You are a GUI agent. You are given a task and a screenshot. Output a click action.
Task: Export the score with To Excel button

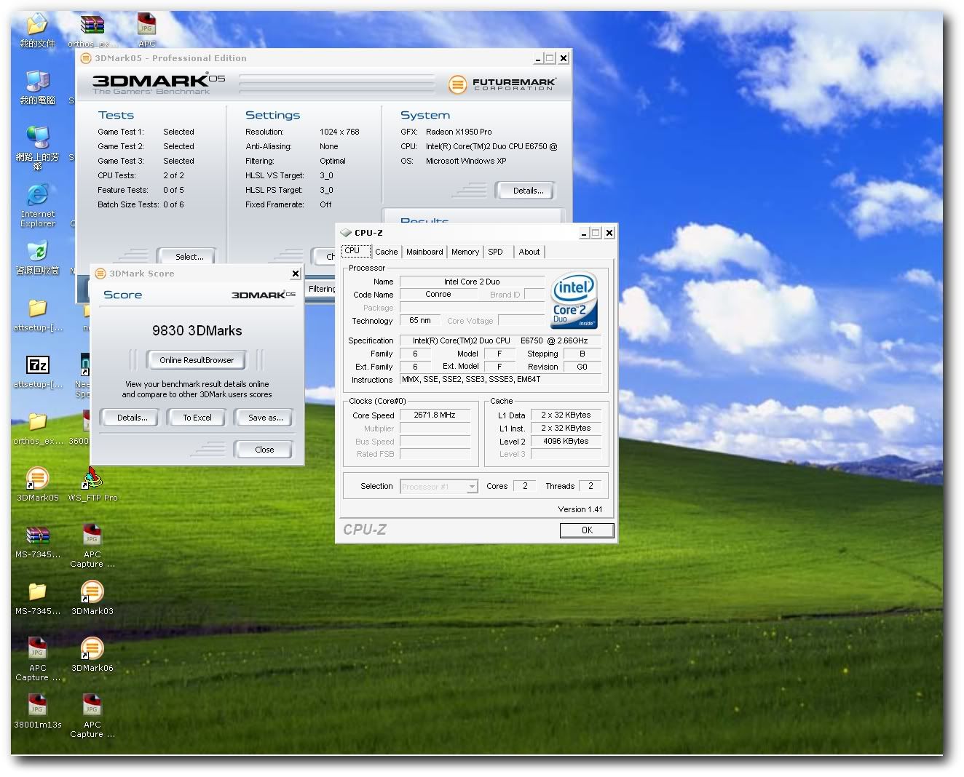point(197,418)
